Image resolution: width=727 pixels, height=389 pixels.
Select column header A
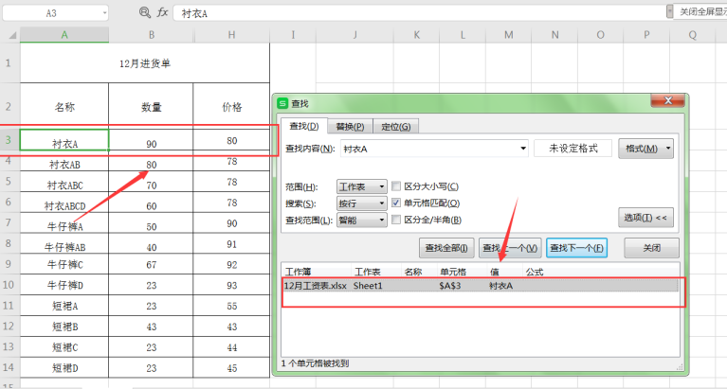point(64,35)
